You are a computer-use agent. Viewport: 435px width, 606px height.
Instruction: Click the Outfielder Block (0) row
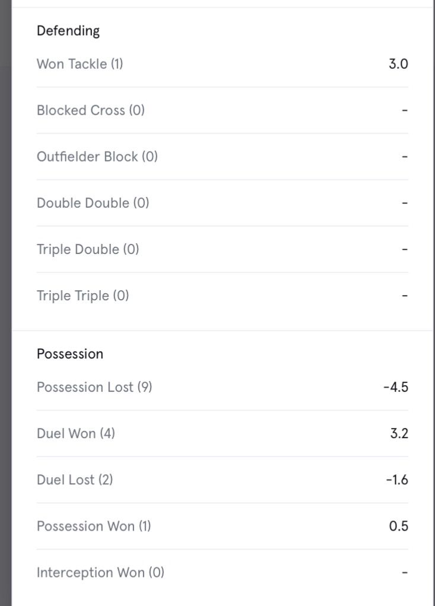click(97, 157)
